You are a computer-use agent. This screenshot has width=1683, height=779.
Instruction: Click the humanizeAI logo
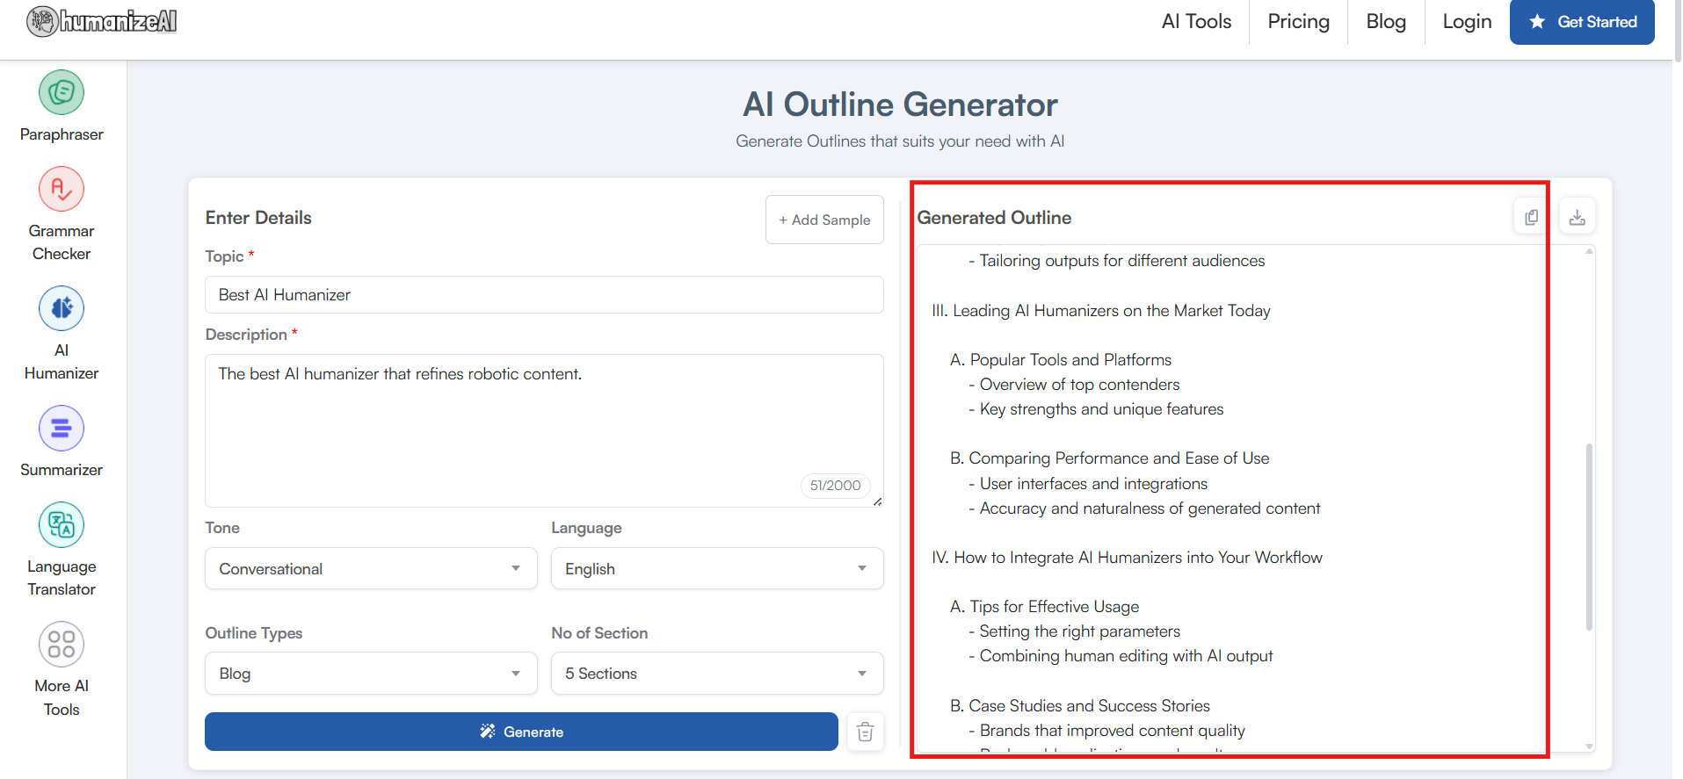(x=102, y=21)
